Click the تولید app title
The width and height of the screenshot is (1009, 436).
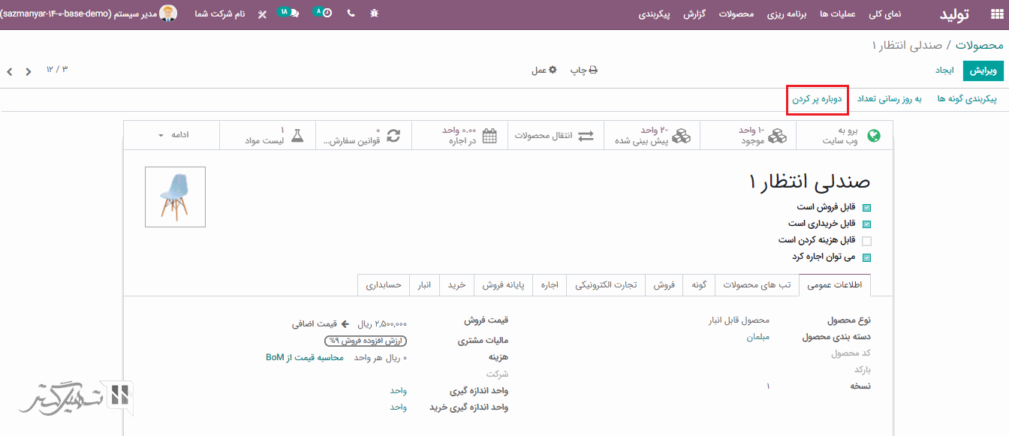[x=955, y=14]
